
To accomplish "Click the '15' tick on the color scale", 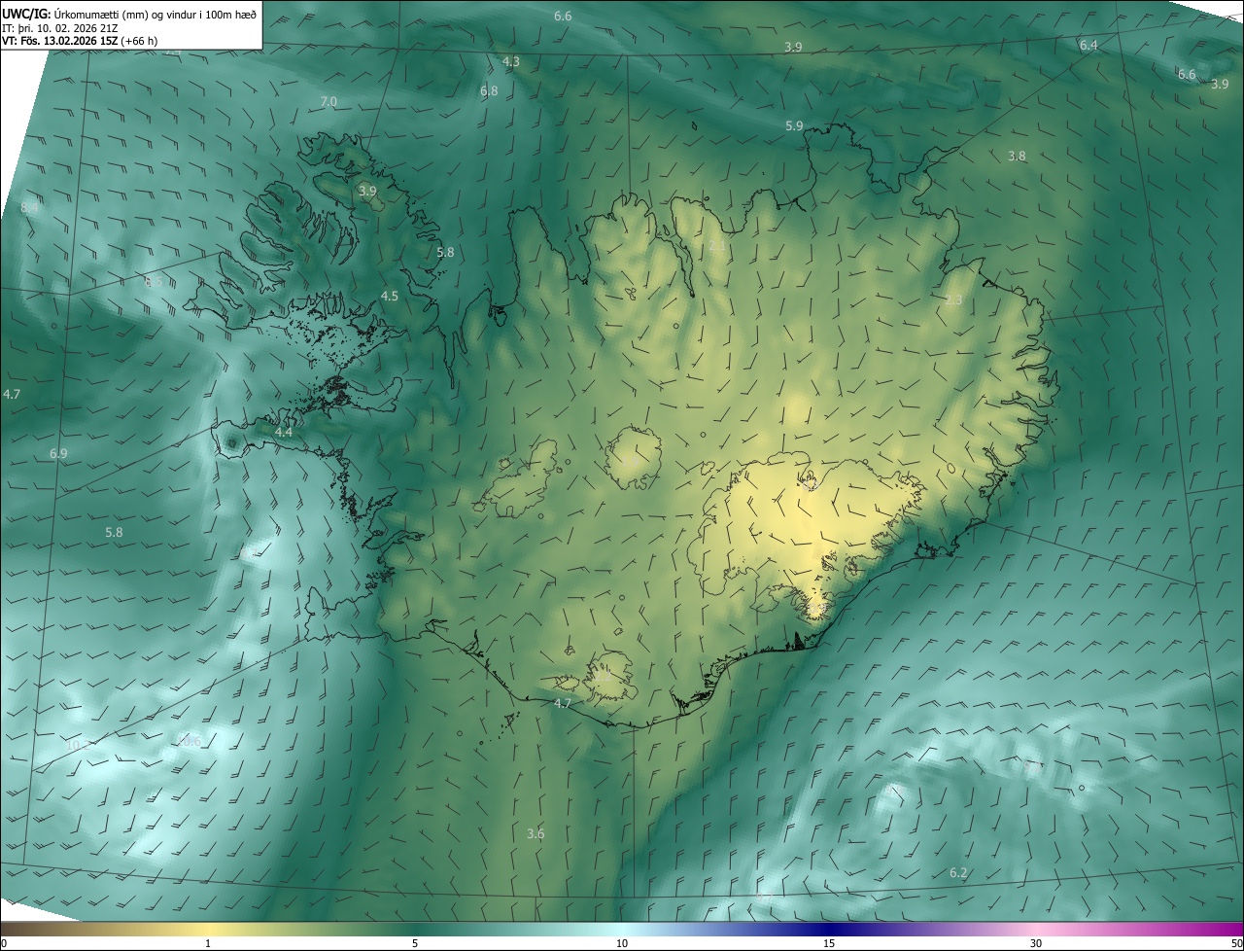I will click(829, 943).
